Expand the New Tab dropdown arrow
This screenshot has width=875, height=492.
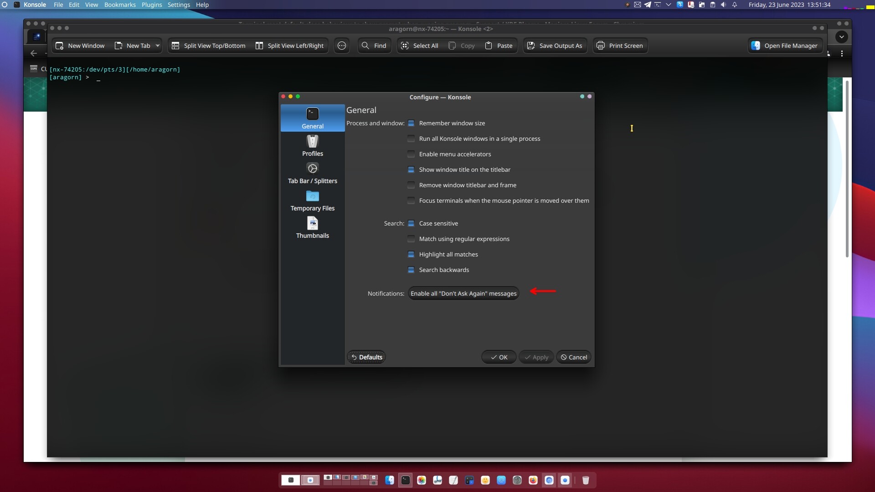[x=158, y=46]
